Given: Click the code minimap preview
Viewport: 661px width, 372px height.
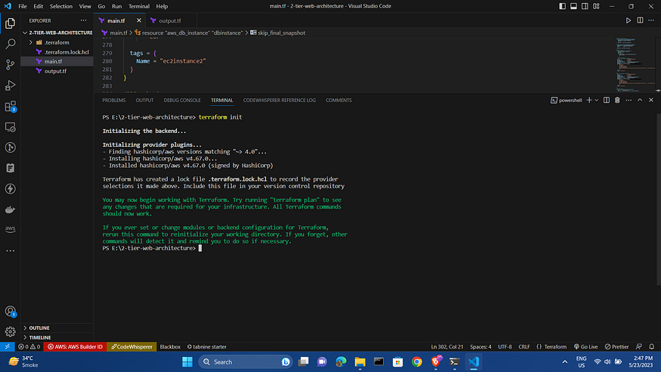Looking at the screenshot, I should [x=635, y=64].
